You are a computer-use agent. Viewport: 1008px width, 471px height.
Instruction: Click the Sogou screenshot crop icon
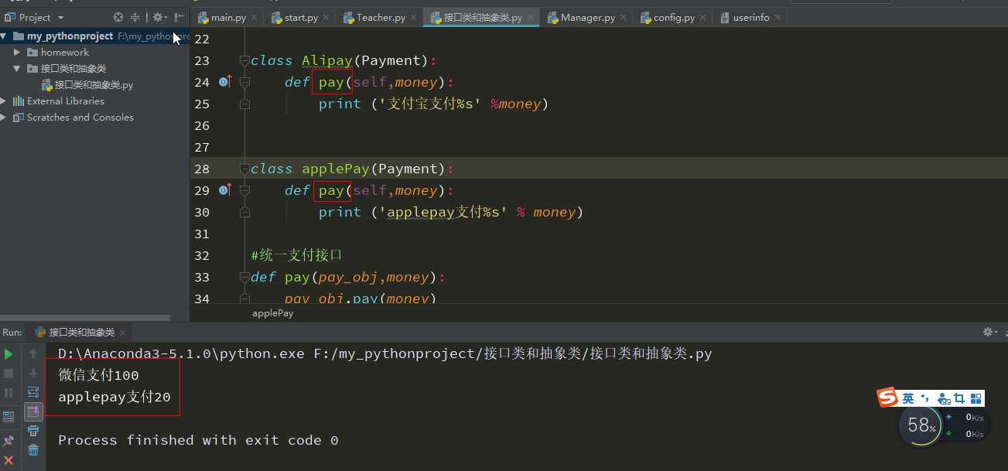point(960,399)
